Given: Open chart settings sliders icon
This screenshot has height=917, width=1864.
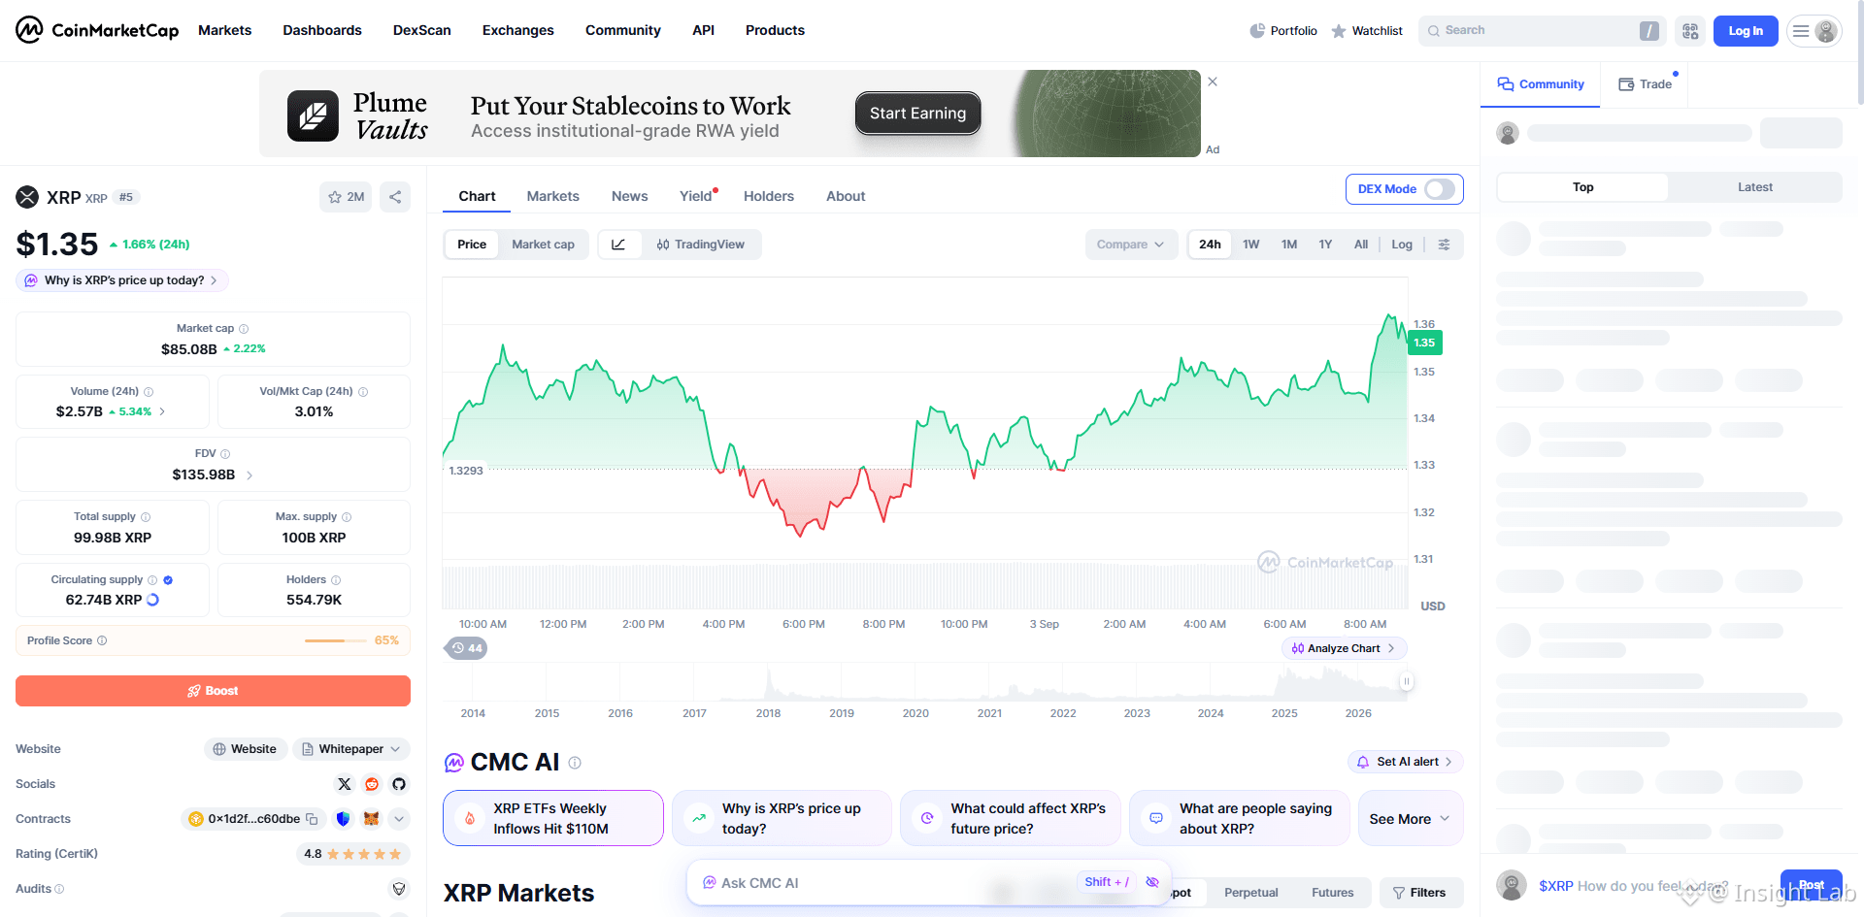Looking at the screenshot, I should (x=1445, y=245).
